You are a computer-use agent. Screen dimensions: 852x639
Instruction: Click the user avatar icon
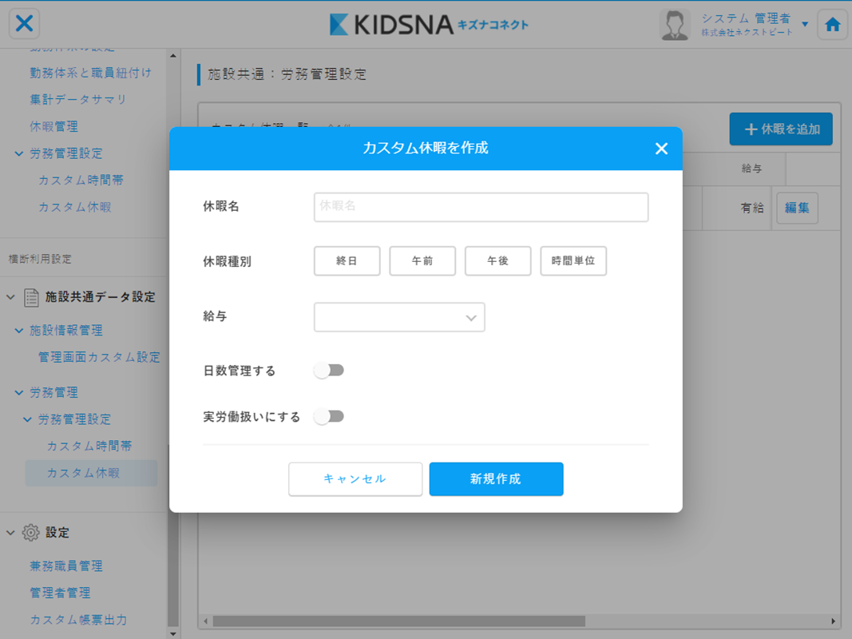(x=675, y=25)
